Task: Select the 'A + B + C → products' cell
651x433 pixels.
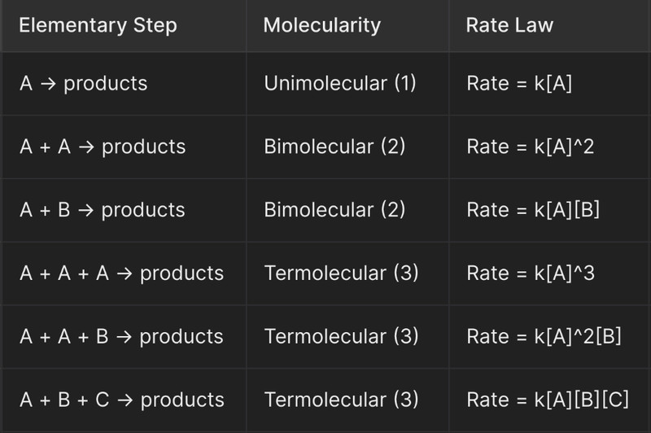Action: [x=122, y=400]
